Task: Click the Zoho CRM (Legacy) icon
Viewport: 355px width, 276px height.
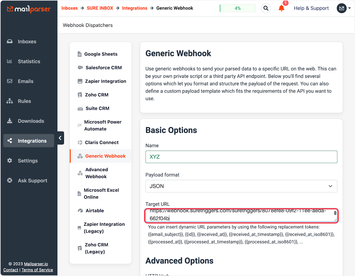Action: pyautogui.click(x=80, y=248)
